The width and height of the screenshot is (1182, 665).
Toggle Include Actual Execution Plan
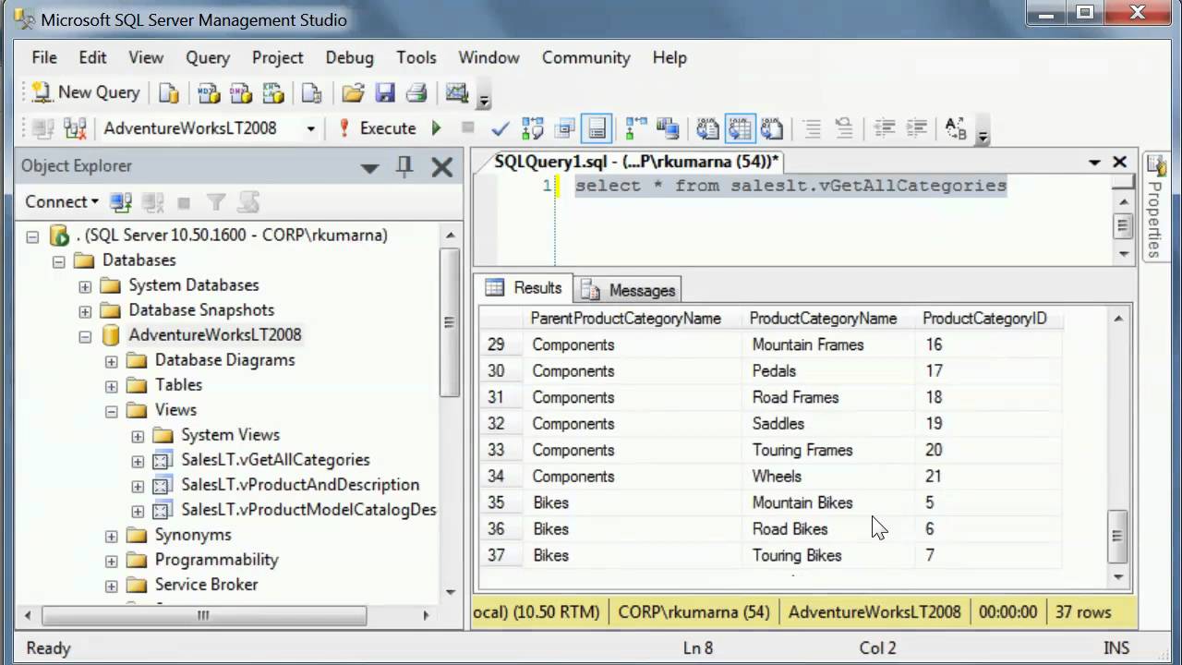coord(636,128)
